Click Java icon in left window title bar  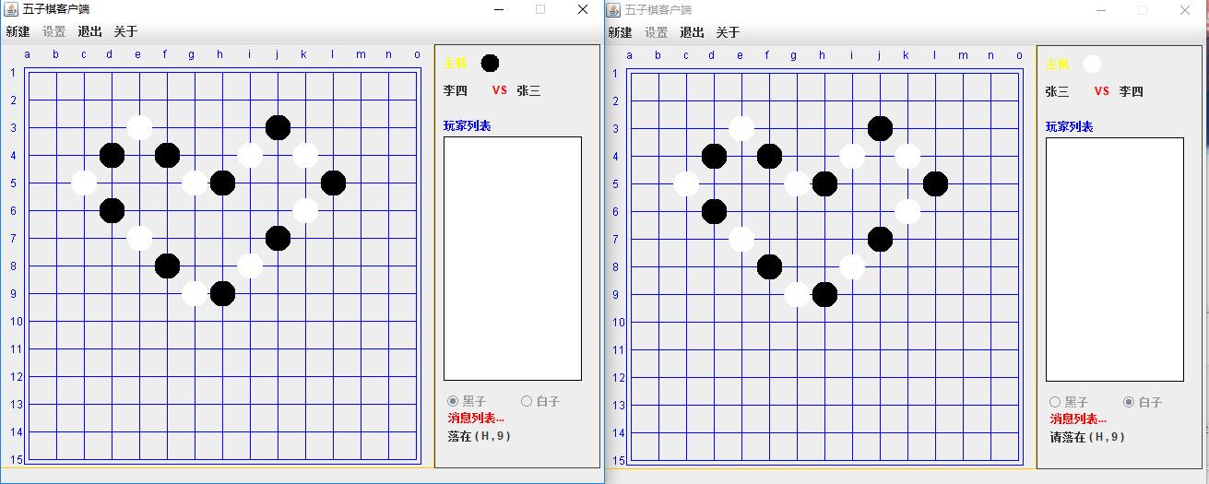coord(10,8)
